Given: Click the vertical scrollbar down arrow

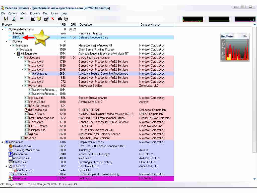Looking at the screenshot, I should [x=254, y=179].
